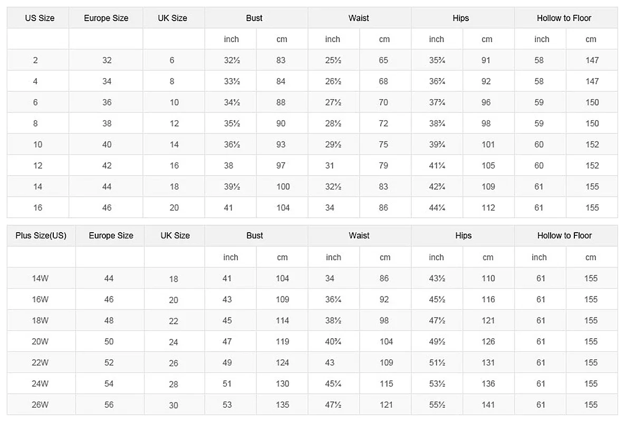Click the US Size column header
Viewport: 625px width, 422px height.
tap(40, 18)
